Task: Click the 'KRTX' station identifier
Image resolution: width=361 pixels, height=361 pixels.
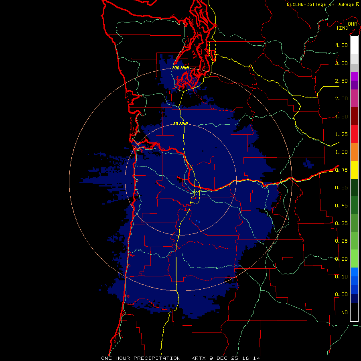Action: pyautogui.click(x=199, y=358)
